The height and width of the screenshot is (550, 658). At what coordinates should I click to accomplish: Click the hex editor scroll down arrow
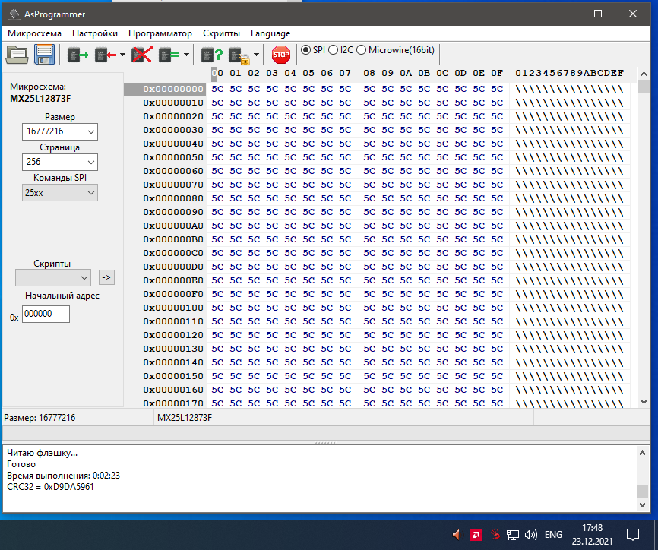point(644,402)
